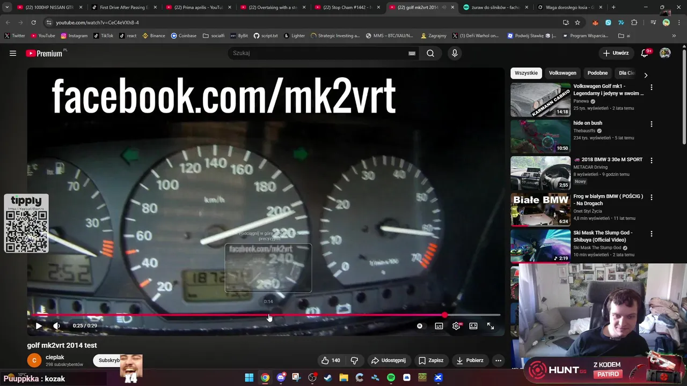Open the account avatar menu
Screen dimensions: 687x386
click(x=665, y=53)
